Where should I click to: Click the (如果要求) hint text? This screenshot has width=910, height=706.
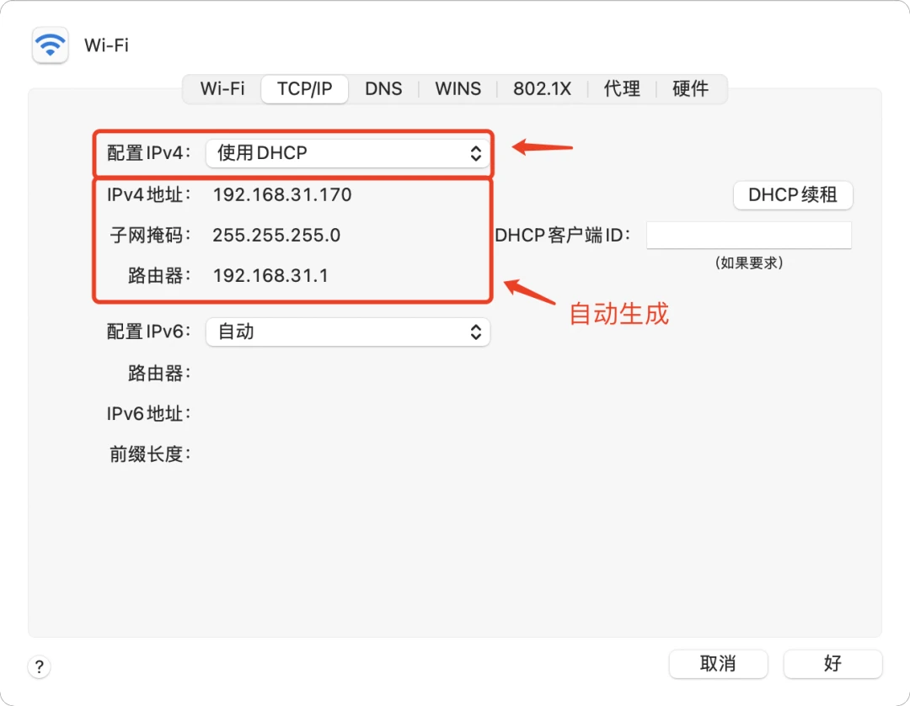748,263
